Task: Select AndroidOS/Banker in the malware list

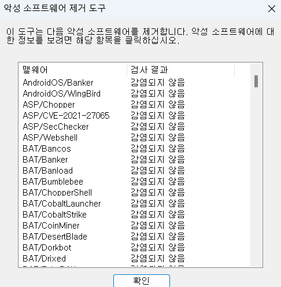Action: tap(58, 83)
